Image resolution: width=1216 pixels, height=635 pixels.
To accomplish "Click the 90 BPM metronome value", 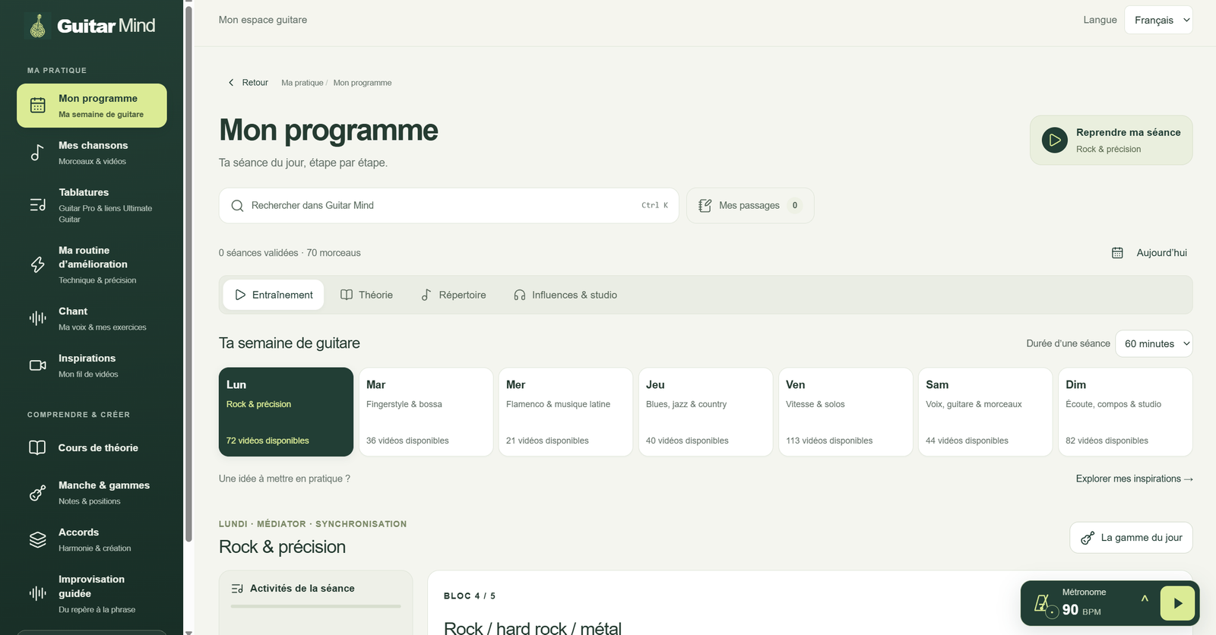I will [x=1081, y=610].
